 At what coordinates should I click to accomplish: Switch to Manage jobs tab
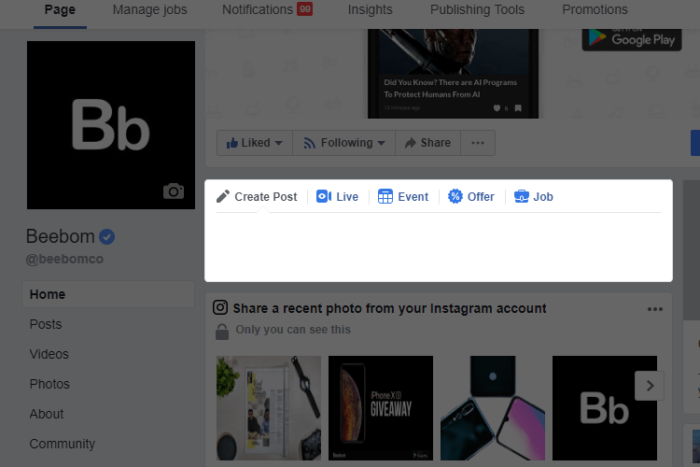click(x=149, y=10)
